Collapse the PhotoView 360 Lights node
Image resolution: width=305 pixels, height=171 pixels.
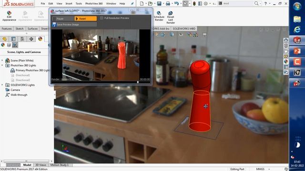(x=2, y=66)
